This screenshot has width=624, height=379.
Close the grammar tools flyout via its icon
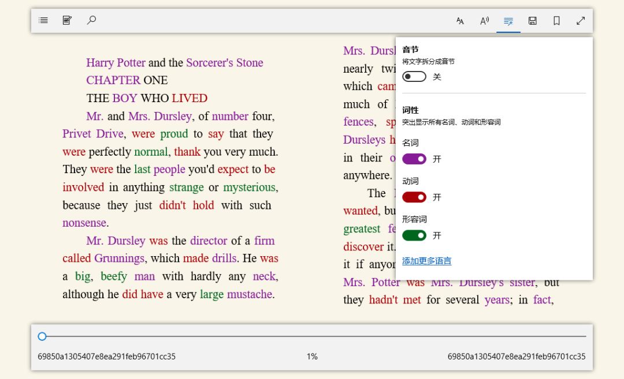[508, 21]
